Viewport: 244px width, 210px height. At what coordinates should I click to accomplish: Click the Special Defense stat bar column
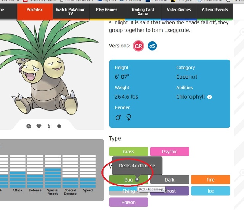(70, 171)
